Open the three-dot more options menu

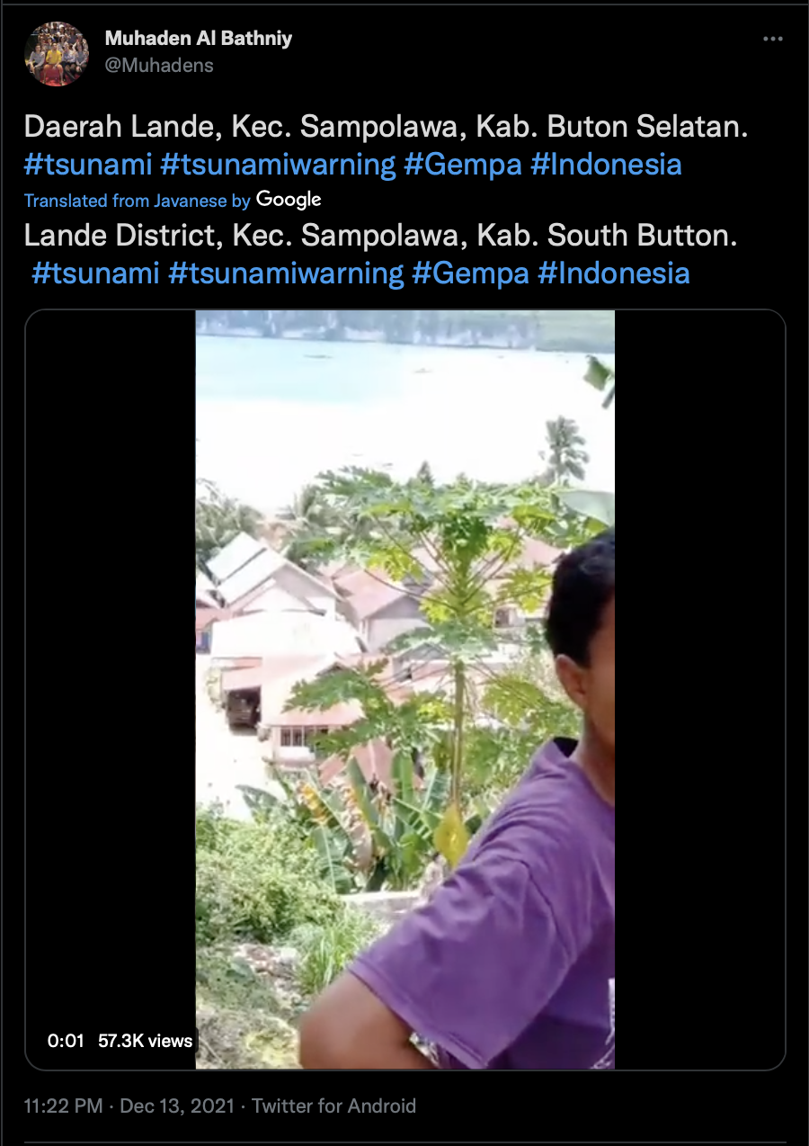click(773, 40)
